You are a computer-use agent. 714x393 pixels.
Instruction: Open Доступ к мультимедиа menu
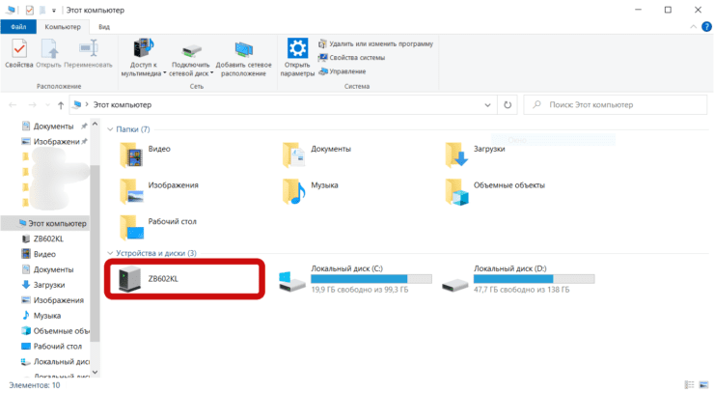143,57
